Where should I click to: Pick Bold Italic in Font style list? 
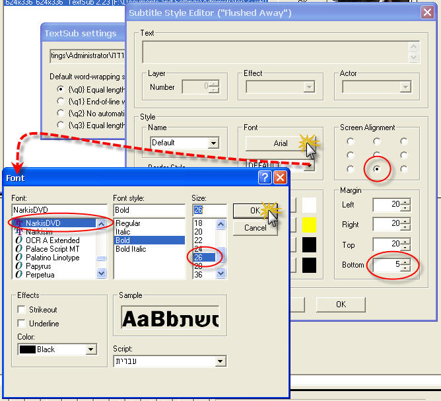[x=130, y=249]
